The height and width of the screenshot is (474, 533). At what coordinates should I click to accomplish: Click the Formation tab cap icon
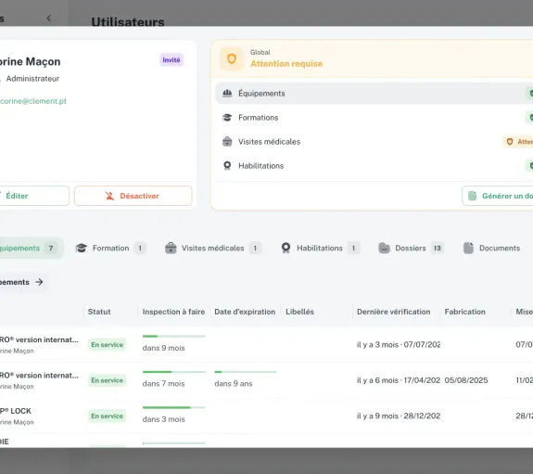tap(82, 248)
